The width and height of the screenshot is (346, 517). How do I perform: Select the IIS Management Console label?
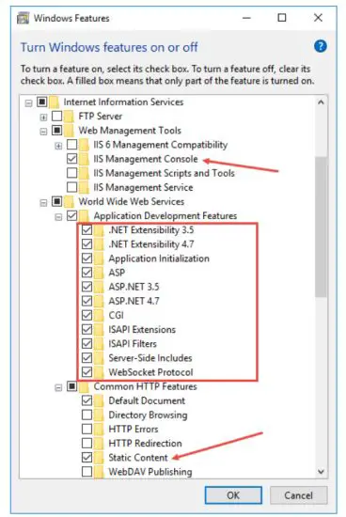click(146, 159)
